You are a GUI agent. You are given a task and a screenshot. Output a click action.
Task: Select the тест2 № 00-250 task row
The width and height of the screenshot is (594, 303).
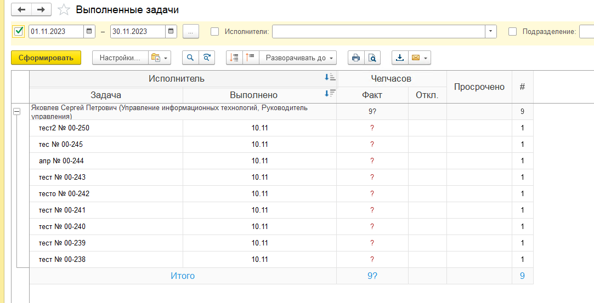click(64, 128)
